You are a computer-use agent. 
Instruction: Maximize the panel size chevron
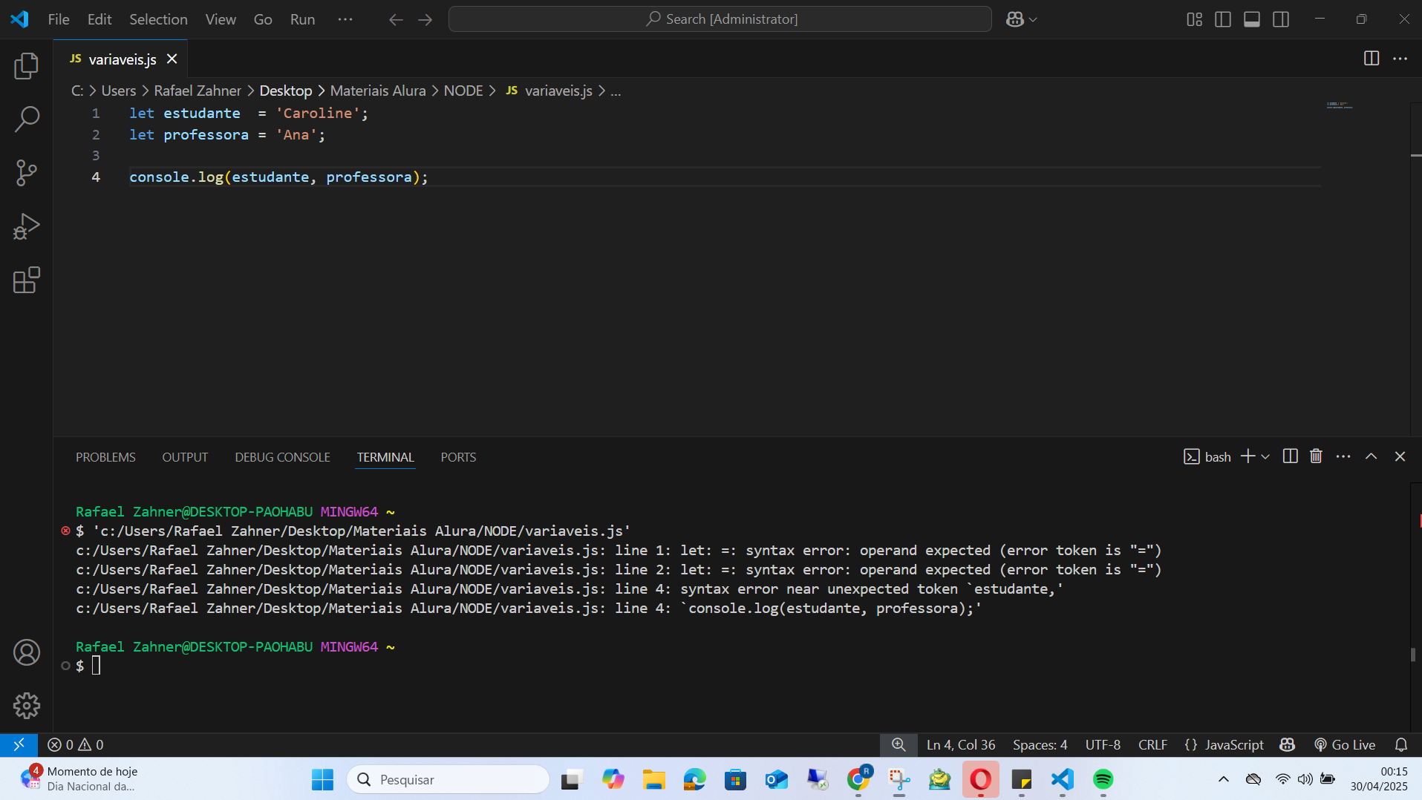(1372, 456)
